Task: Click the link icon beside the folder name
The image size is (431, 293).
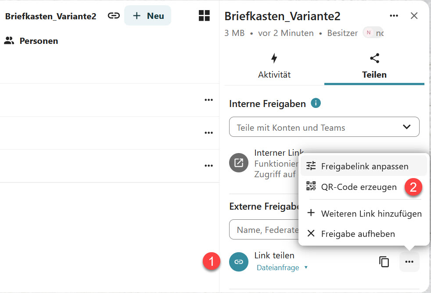Action: 114,16
